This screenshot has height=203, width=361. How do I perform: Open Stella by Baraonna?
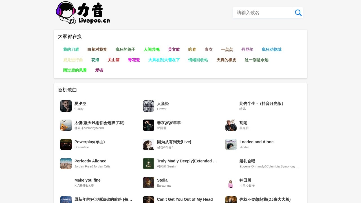pyautogui.click(x=162, y=180)
